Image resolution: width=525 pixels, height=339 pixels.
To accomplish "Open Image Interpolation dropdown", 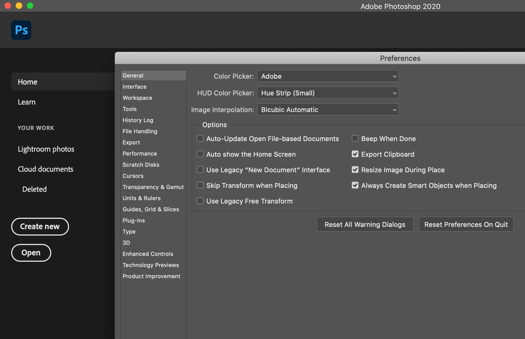I will click(327, 110).
